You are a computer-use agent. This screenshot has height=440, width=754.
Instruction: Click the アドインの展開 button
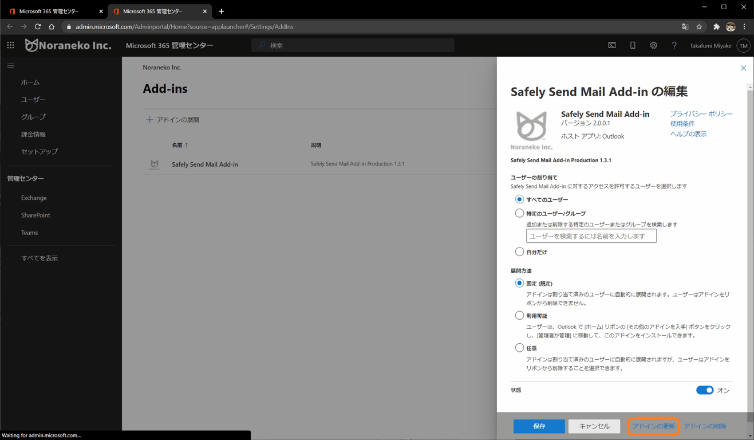click(173, 120)
